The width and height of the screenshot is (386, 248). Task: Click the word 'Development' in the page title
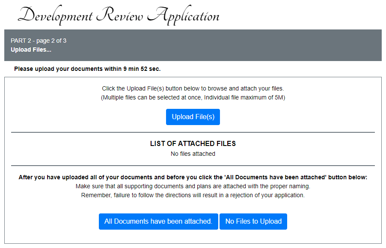56,16
